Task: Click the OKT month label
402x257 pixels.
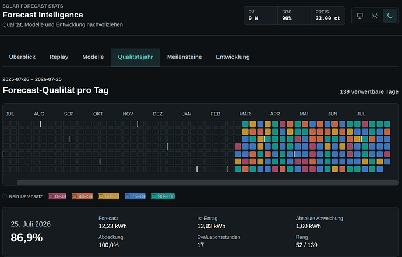Action: pos(98,114)
